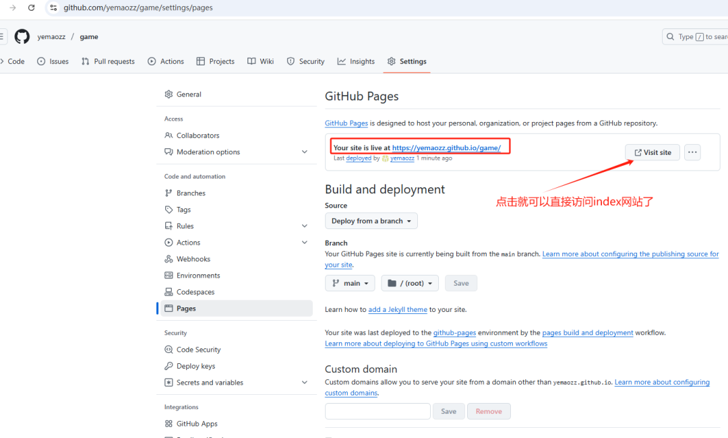Click Save button beside custom domain field
728x438 pixels.
tap(448, 411)
